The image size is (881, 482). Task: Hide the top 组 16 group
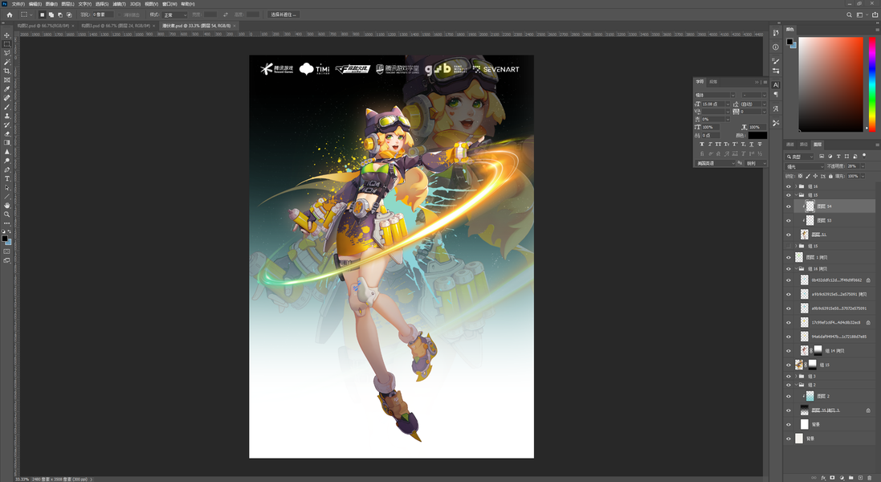[789, 186]
